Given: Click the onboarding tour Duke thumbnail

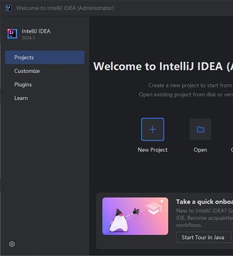Looking at the screenshot, I should (x=135, y=216).
